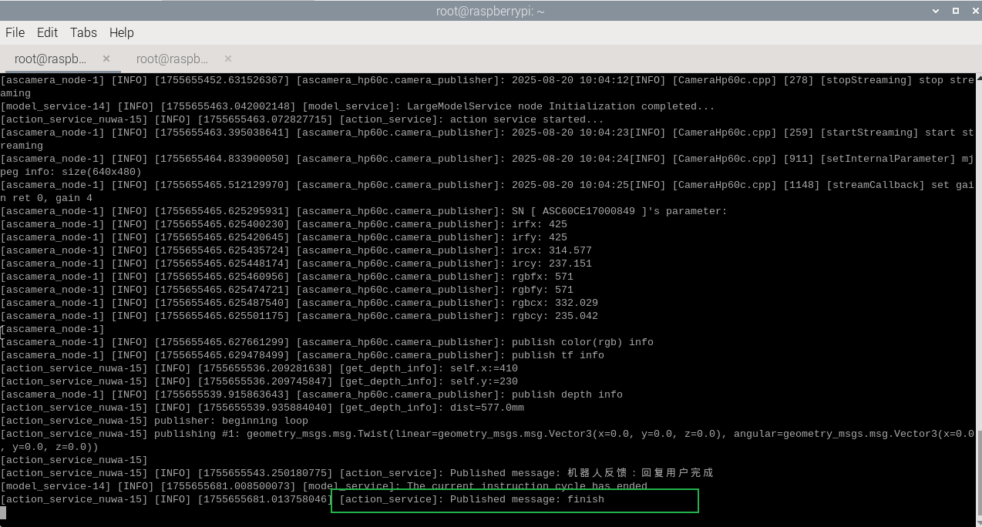Click the value 'rgbcx: 332.029'

(x=555, y=303)
